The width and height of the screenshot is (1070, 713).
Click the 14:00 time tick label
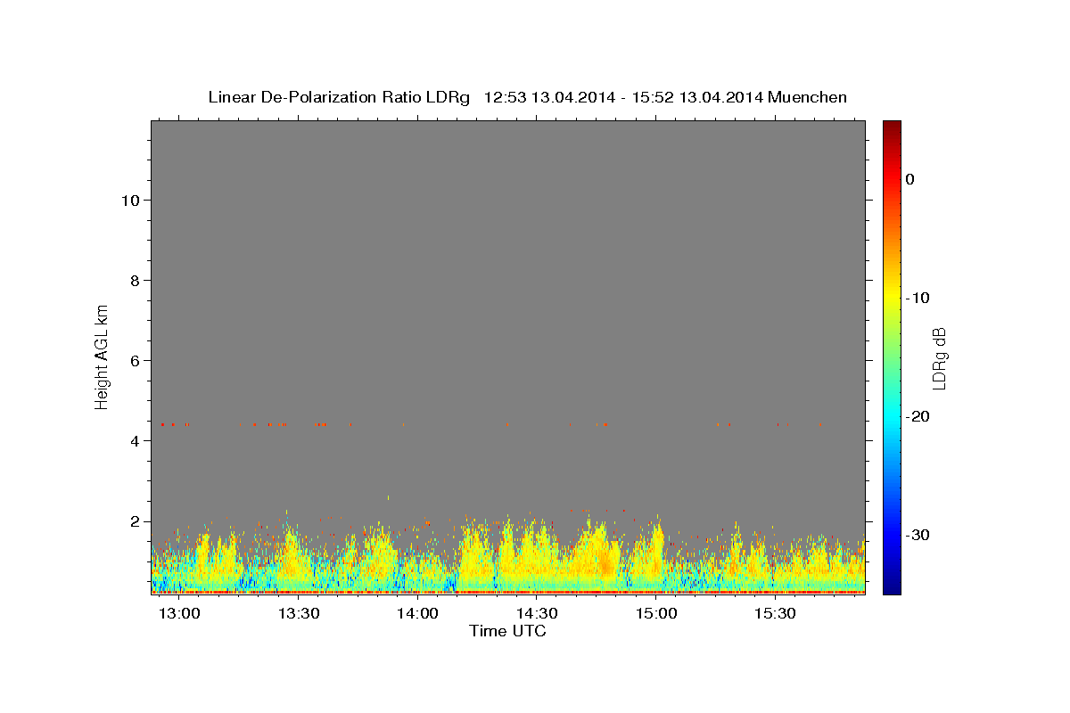pyautogui.click(x=417, y=614)
